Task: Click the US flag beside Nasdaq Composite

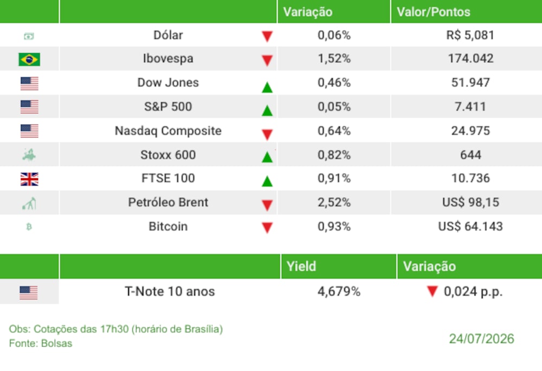Action: [x=29, y=131]
